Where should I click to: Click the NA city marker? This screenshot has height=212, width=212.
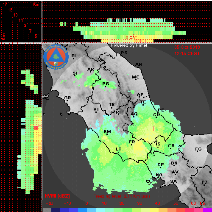coord(157,177)
